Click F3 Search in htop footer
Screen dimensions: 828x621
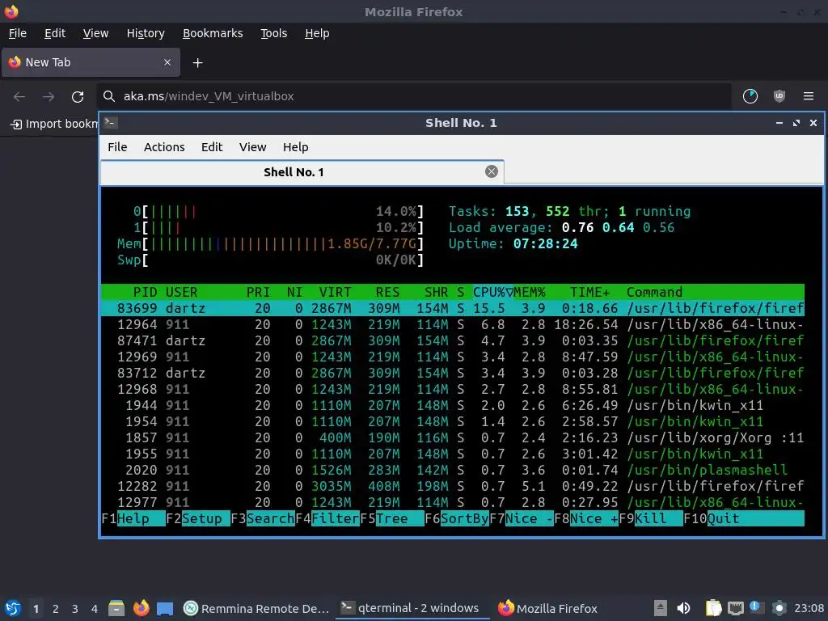263,518
